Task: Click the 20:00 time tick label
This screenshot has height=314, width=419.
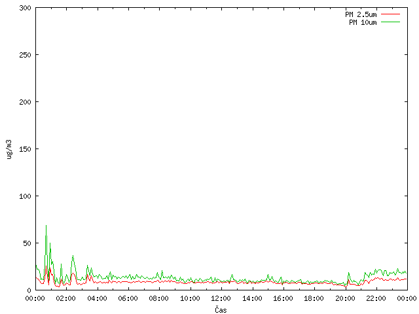Action: click(345, 298)
